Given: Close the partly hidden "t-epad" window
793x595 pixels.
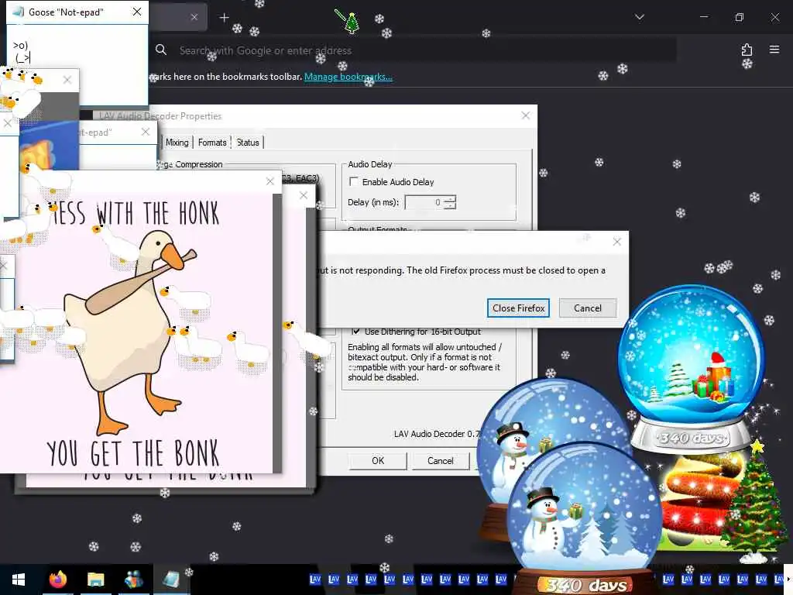Looking at the screenshot, I should pos(145,132).
